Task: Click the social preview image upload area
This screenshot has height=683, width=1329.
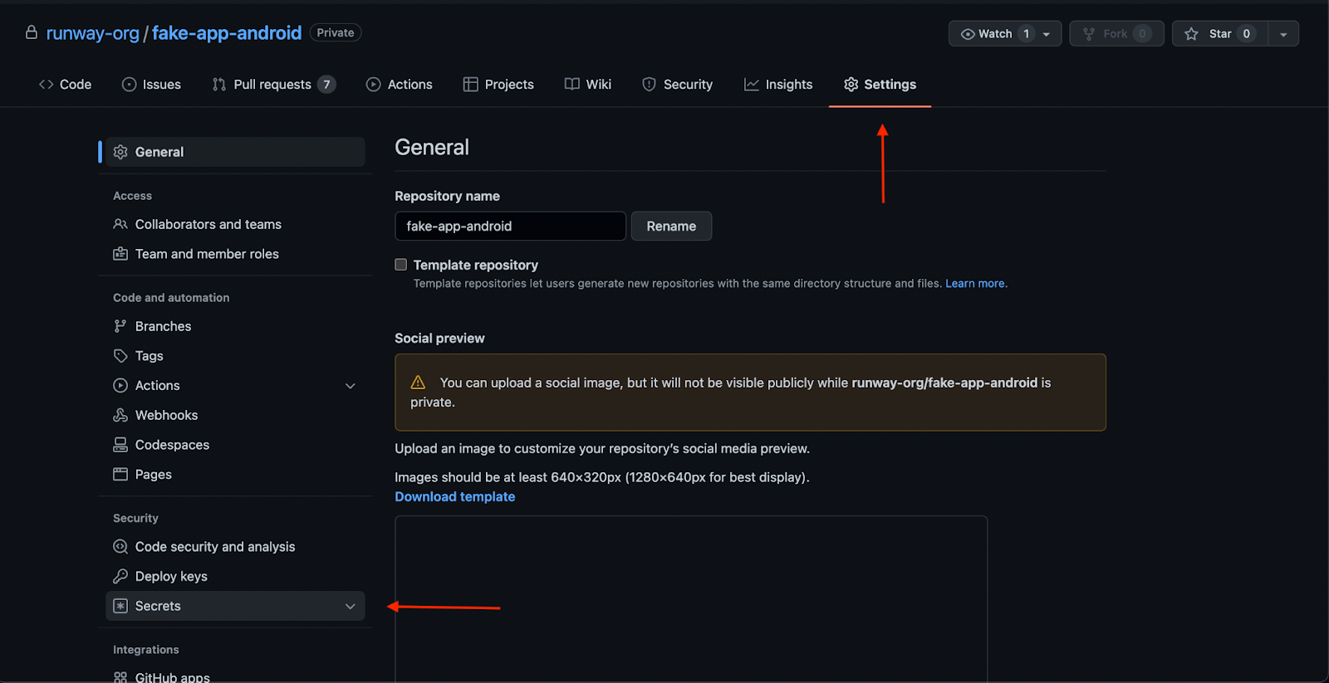Action: 691,599
